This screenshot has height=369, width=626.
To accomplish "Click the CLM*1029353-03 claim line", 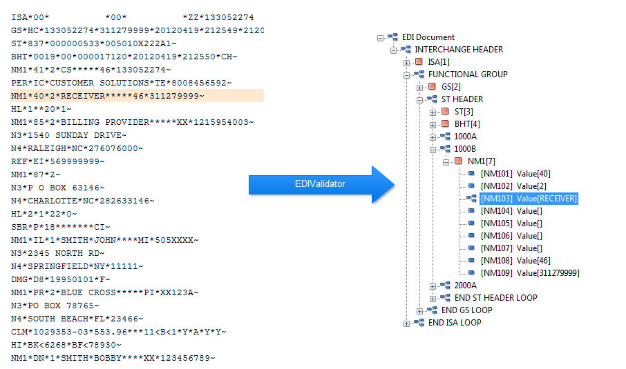I will tap(119, 332).
